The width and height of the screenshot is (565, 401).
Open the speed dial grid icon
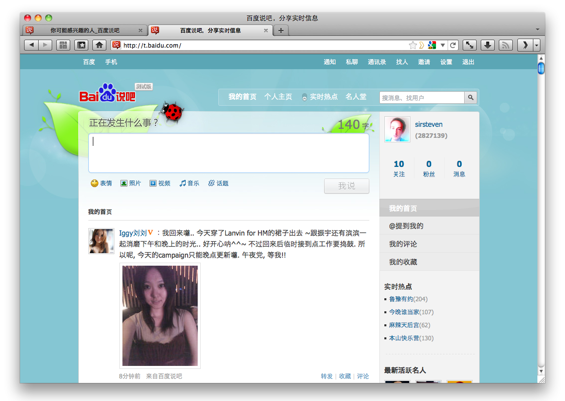[x=63, y=45]
